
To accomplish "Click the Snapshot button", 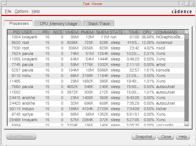I will (144, 137).
